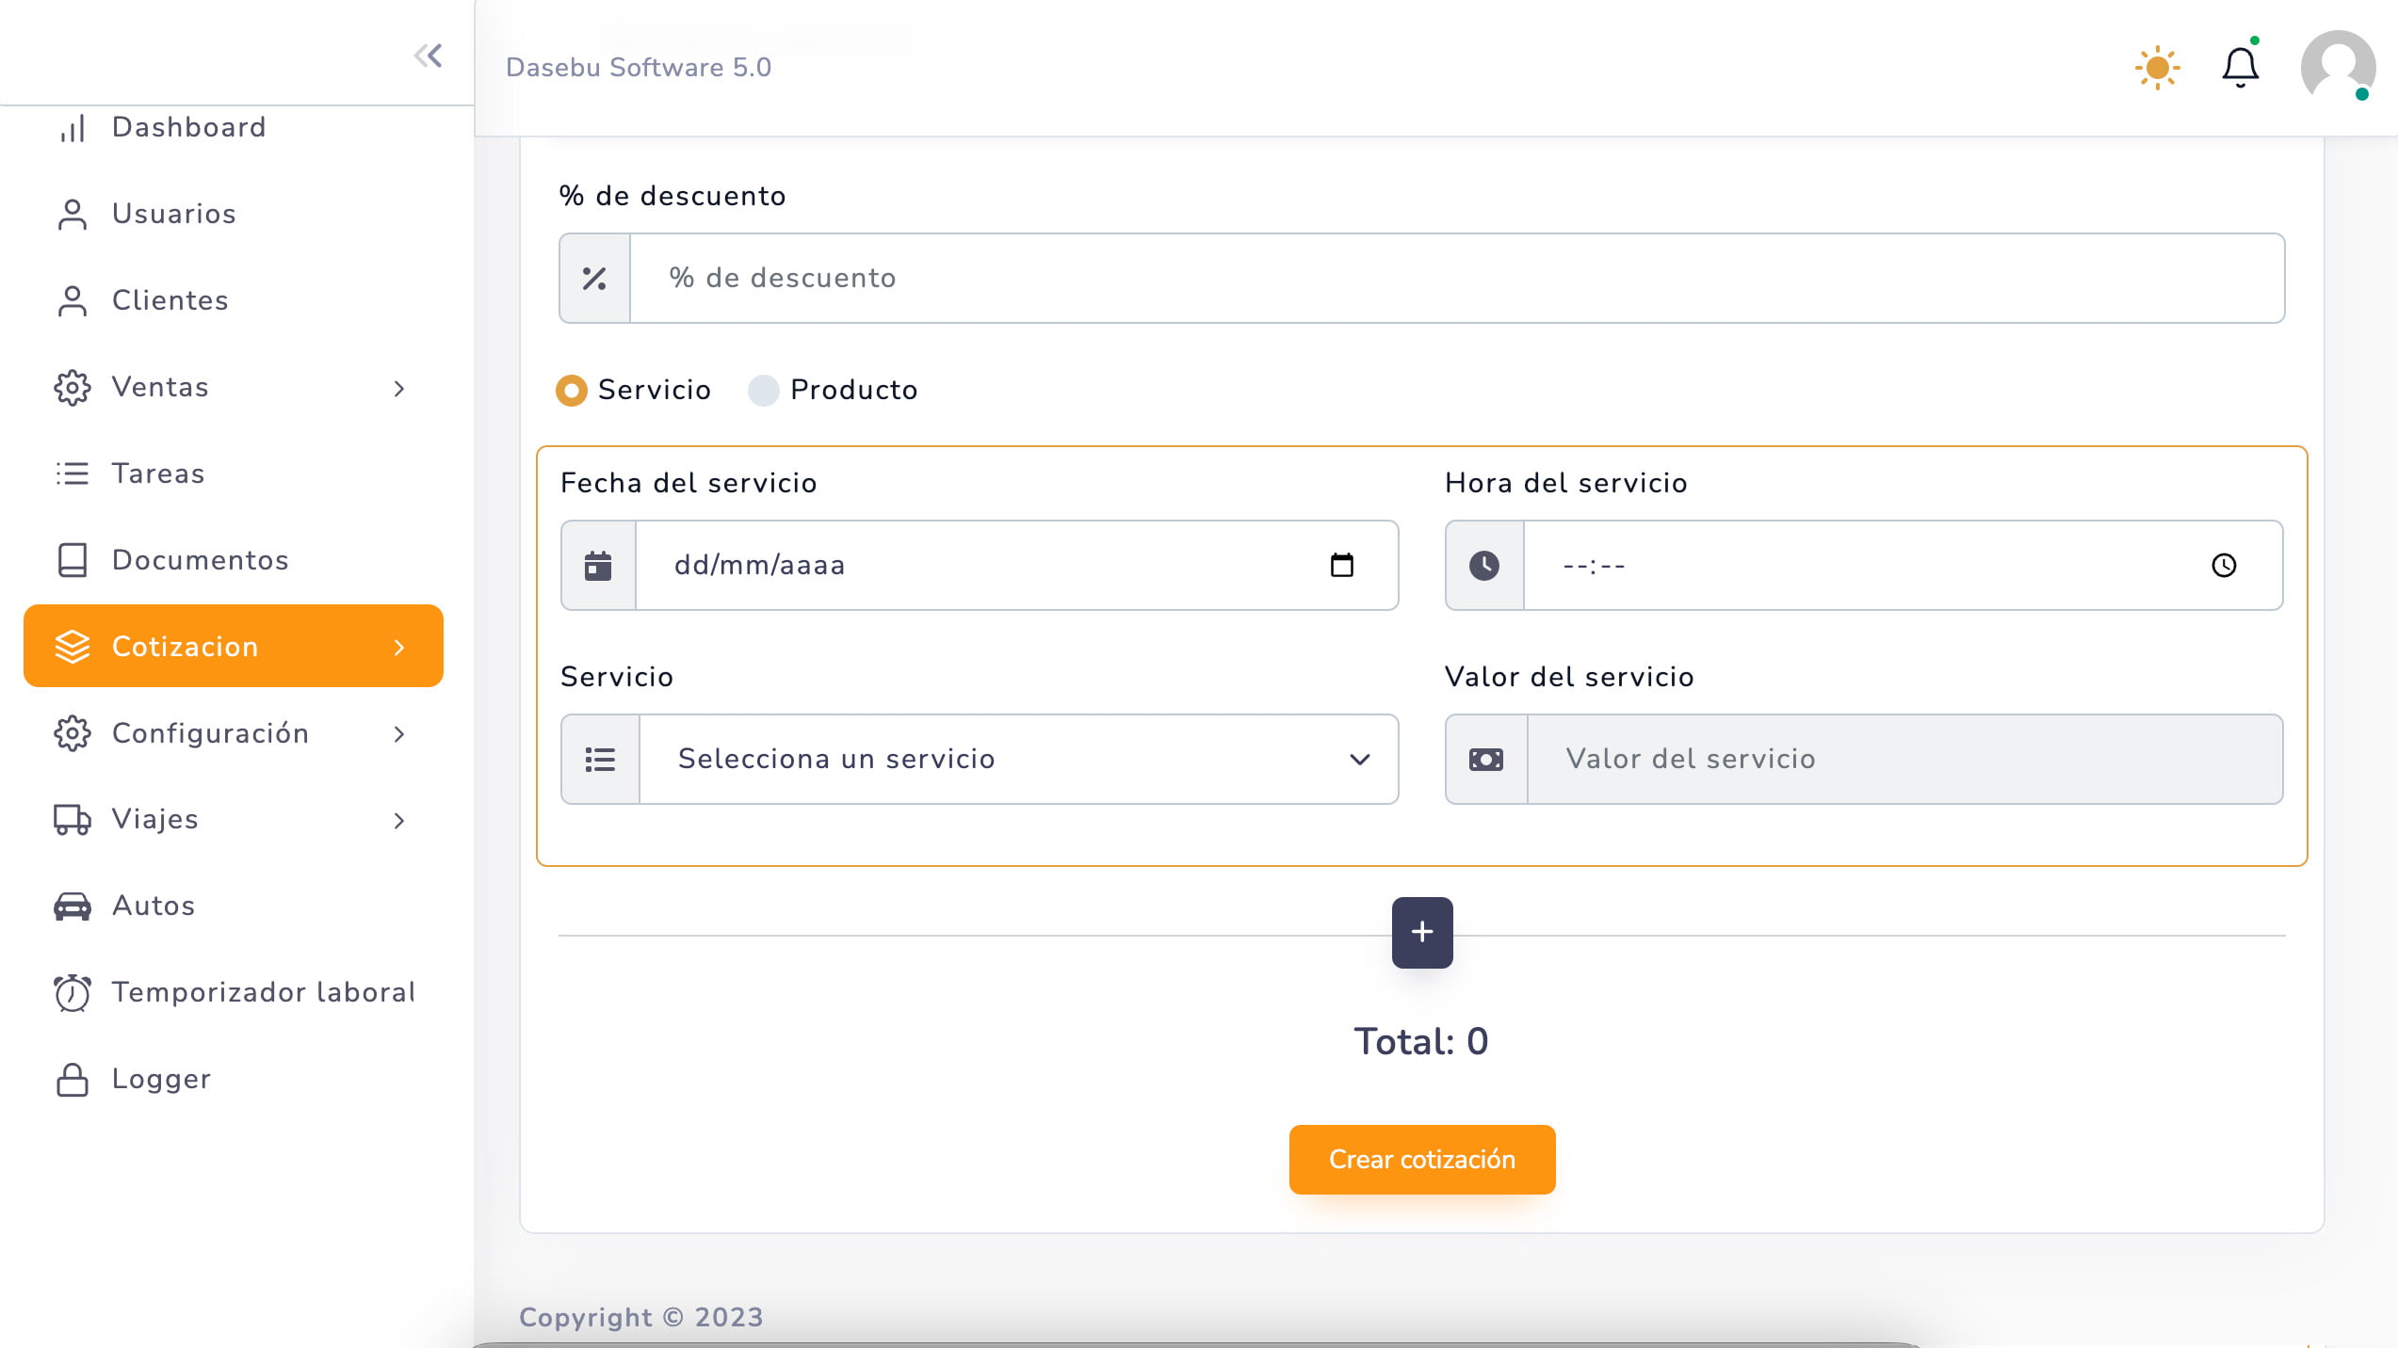Click the Viajes truck icon

coord(73,820)
